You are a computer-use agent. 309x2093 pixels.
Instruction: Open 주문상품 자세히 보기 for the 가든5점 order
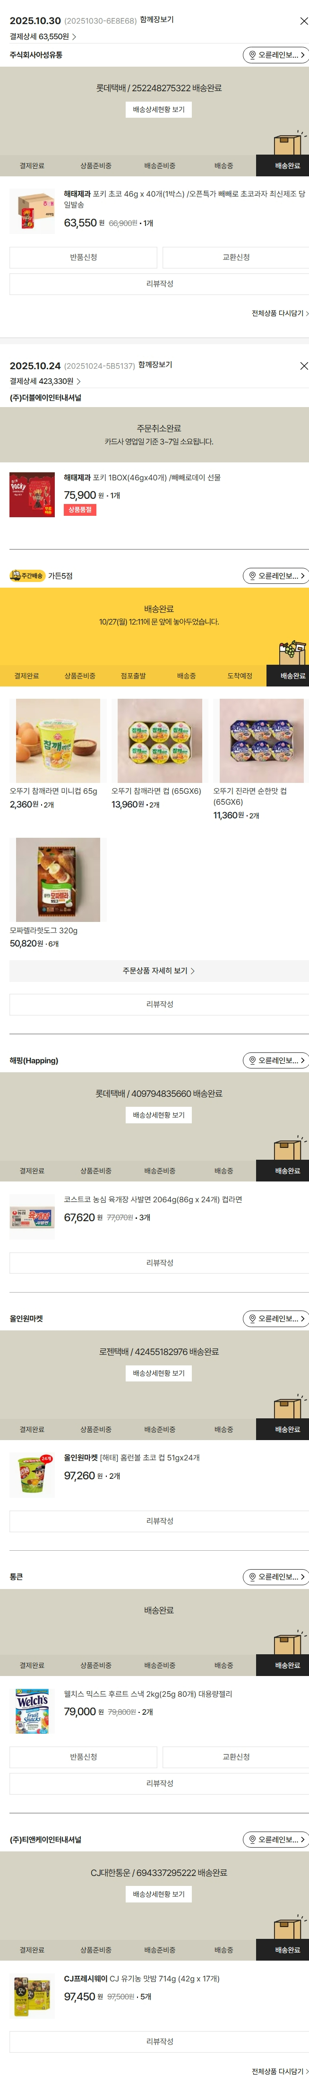(159, 971)
